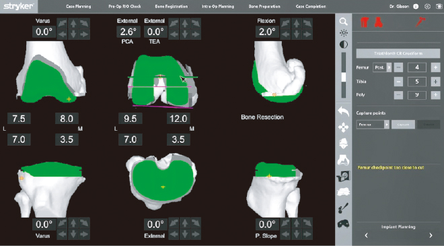Click the Capture button
Screen dimensions: 444x246
point(403,124)
